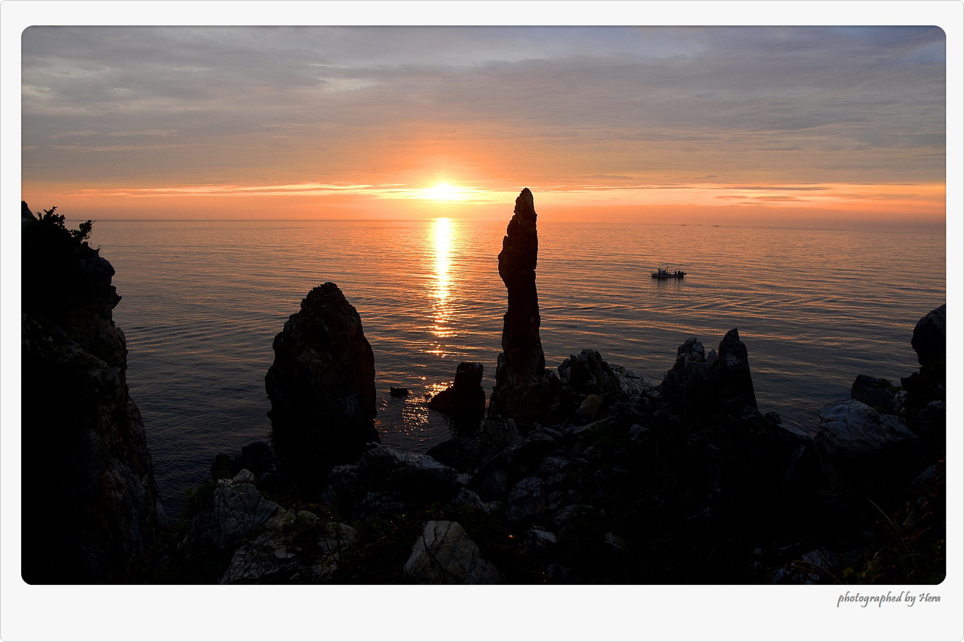The image size is (964, 642).
Task: Click the orange cloud streak left of sun
Action: pyautogui.click(x=257, y=190)
